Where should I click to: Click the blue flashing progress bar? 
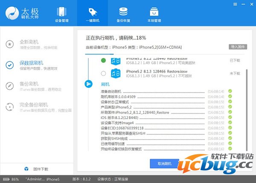coord(99,54)
